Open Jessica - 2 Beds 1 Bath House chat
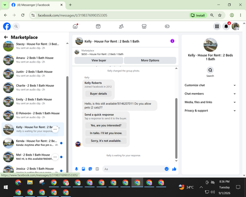The image size is (246, 197). pyautogui.click(x=33, y=169)
